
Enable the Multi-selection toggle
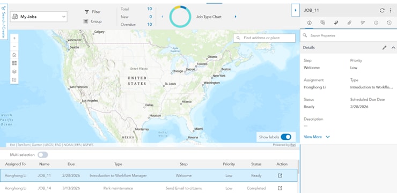pos(42,155)
